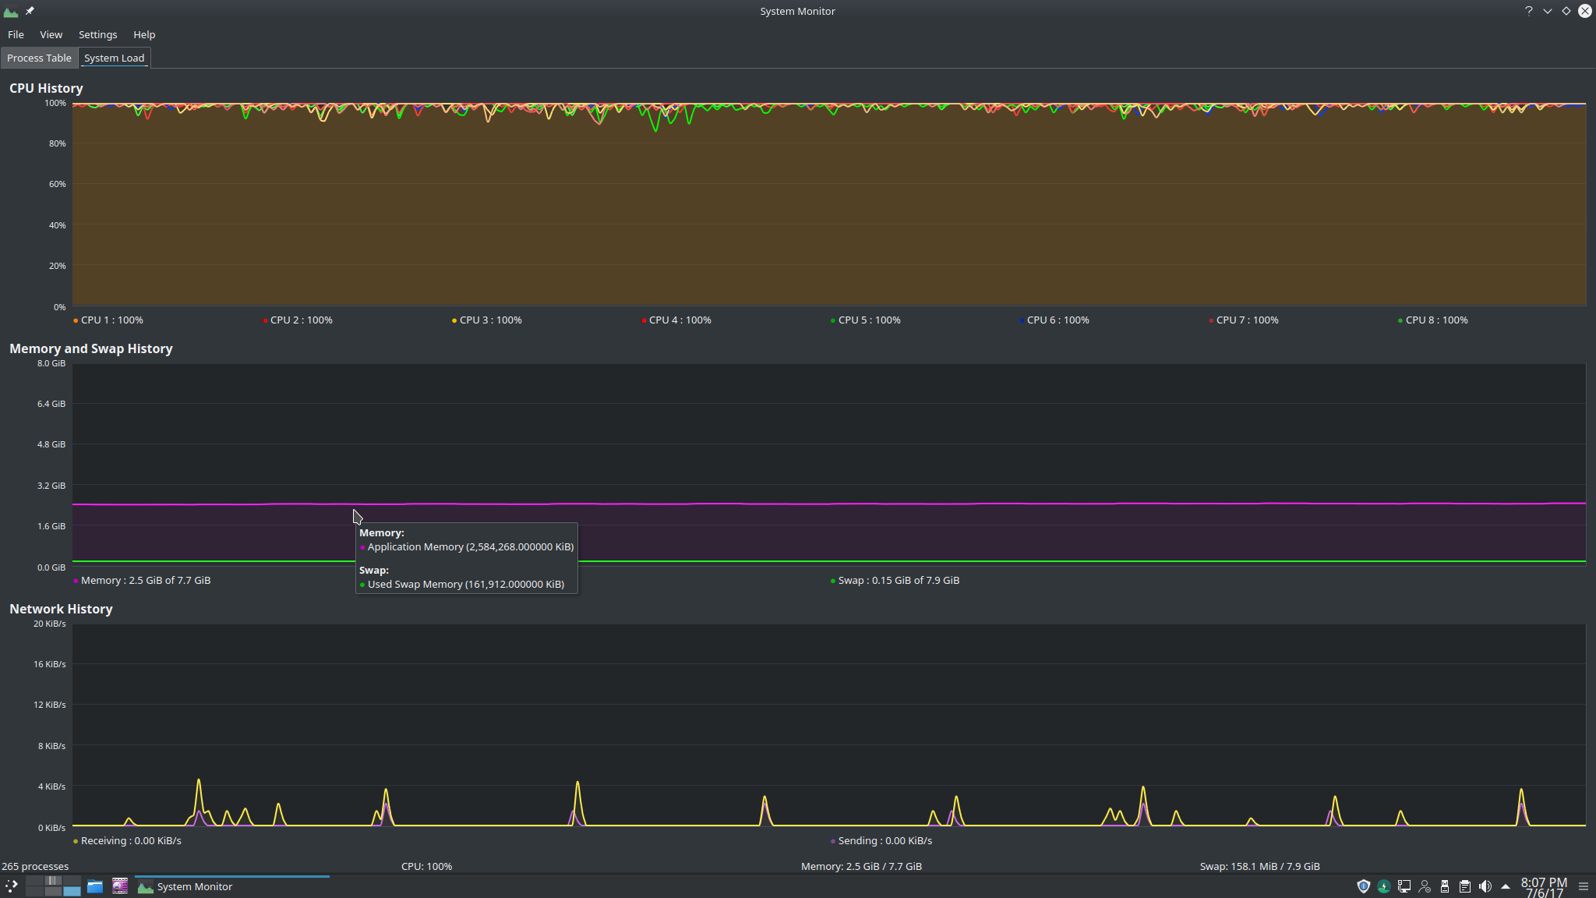Click the CPU 8 : 100% legend

click(x=1433, y=320)
